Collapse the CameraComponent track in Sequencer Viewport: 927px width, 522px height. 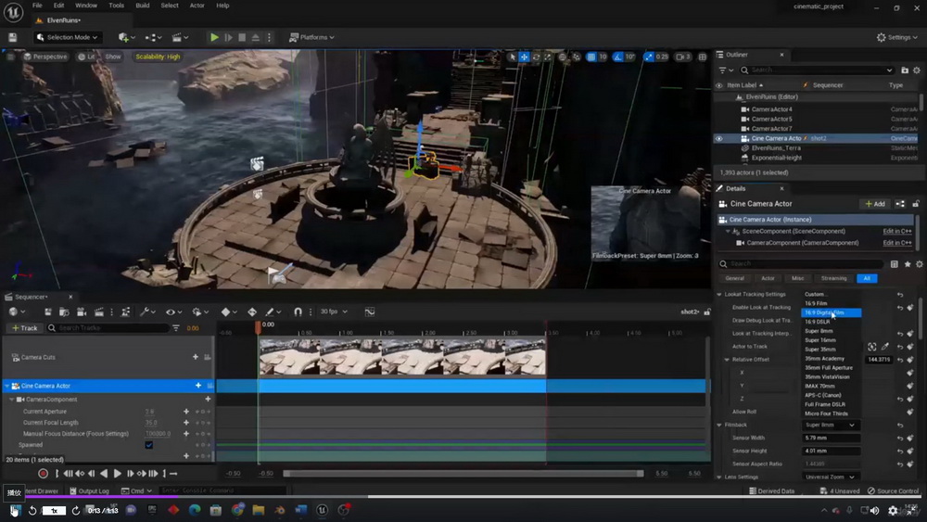[x=12, y=400]
